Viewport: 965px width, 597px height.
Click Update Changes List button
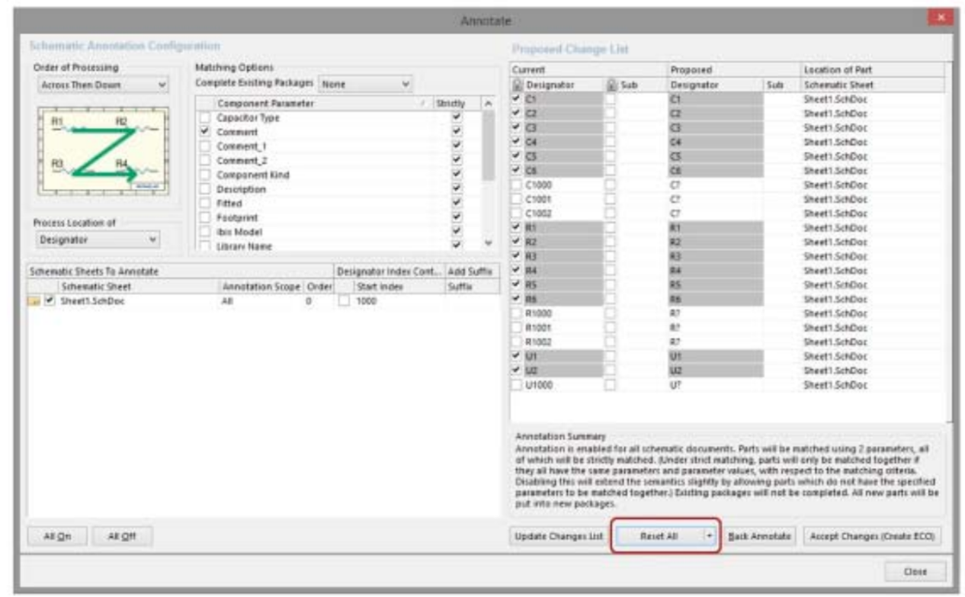(558, 536)
